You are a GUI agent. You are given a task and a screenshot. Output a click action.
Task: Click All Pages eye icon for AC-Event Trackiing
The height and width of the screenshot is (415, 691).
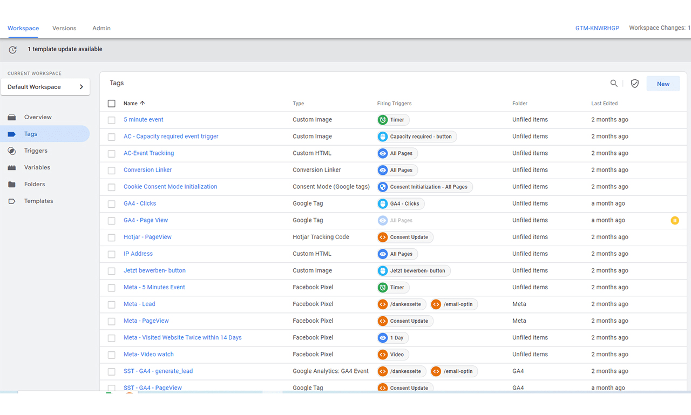pyautogui.click(x=383, y=153)
